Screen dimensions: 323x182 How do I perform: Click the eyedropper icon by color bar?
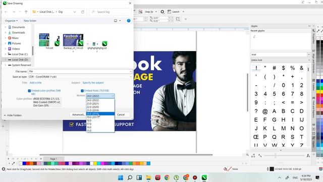pyautogui.click(x=14, y=163)
